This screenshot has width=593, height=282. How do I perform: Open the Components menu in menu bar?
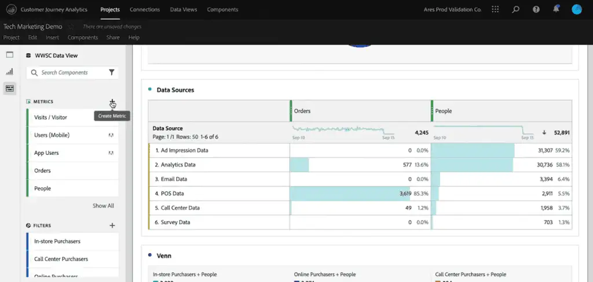(83, 38)
